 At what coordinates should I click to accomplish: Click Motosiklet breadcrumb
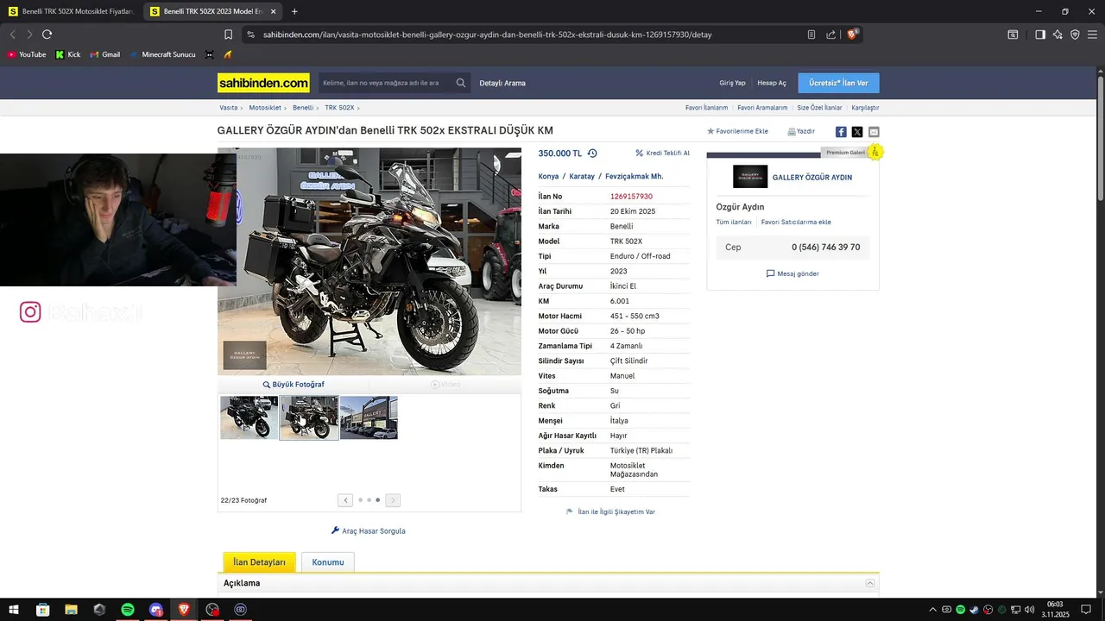coord(265,108)
